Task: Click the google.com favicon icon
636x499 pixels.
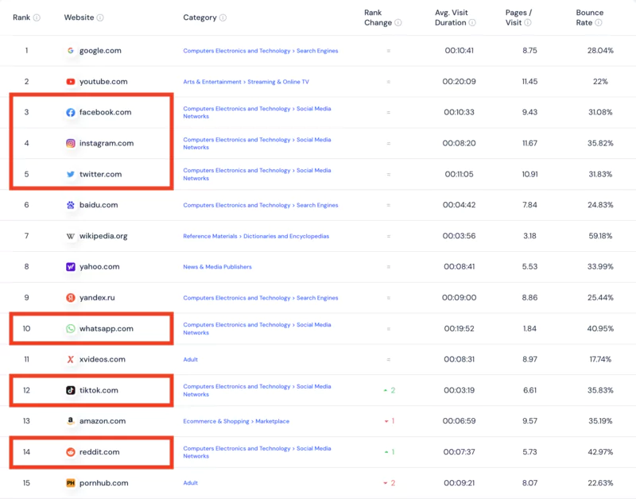Action: (71, 51)
